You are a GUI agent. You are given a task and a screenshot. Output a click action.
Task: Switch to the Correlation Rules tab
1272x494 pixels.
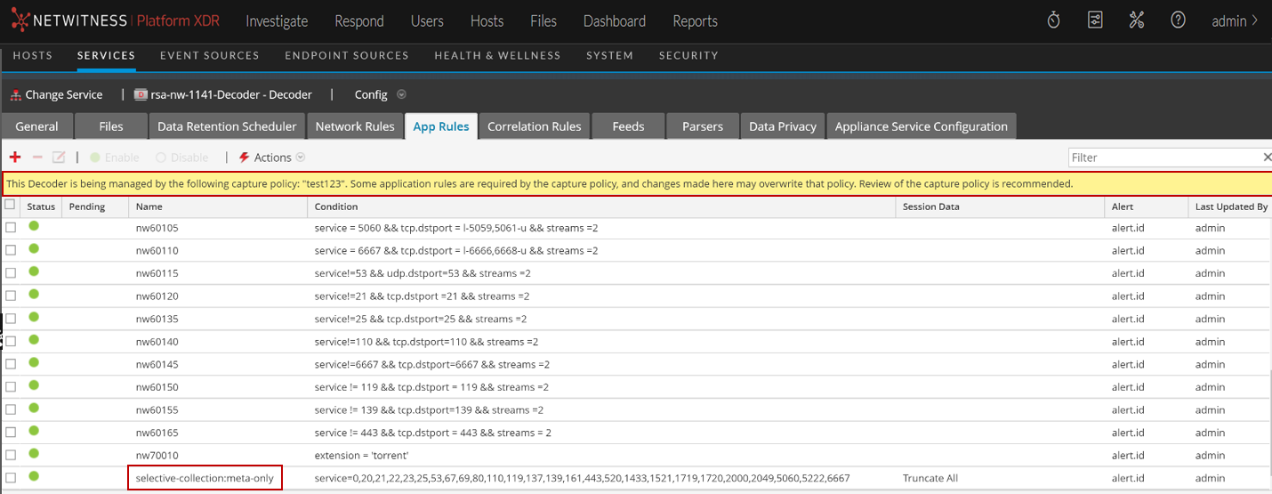(x=534, y=126)
